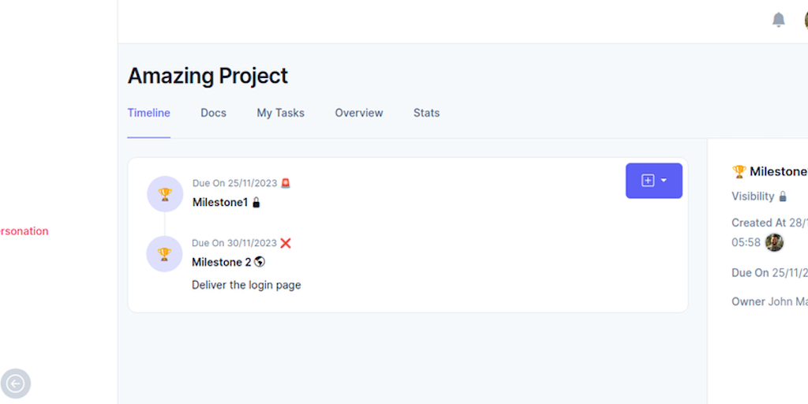
Task: Show the Stats tab
Action: 426,113
